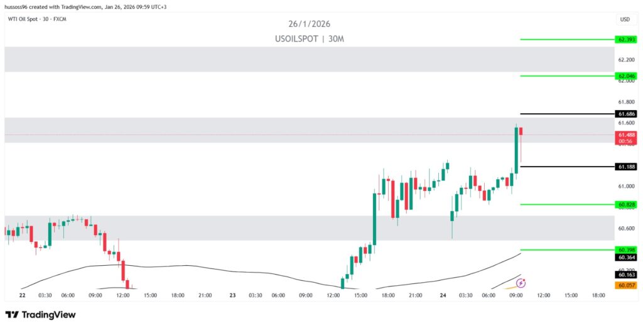Viewport: 643px width, 328px height.
Task: Click the USD currency label
Action: 625,19
